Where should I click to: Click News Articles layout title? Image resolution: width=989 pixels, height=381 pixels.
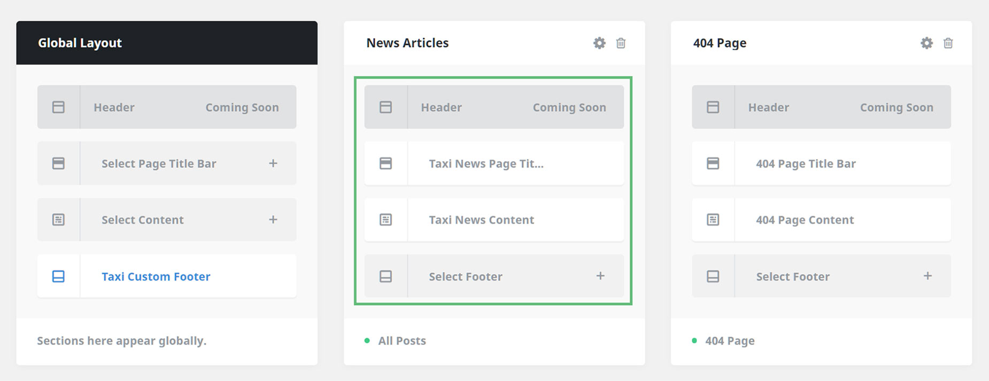[x=407, y=43]
